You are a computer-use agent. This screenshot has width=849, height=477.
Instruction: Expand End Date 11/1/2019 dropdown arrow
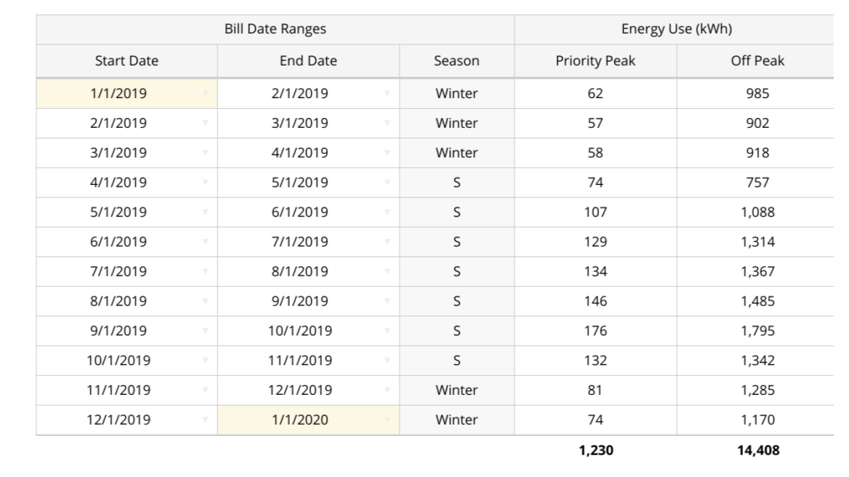point(387,361)
